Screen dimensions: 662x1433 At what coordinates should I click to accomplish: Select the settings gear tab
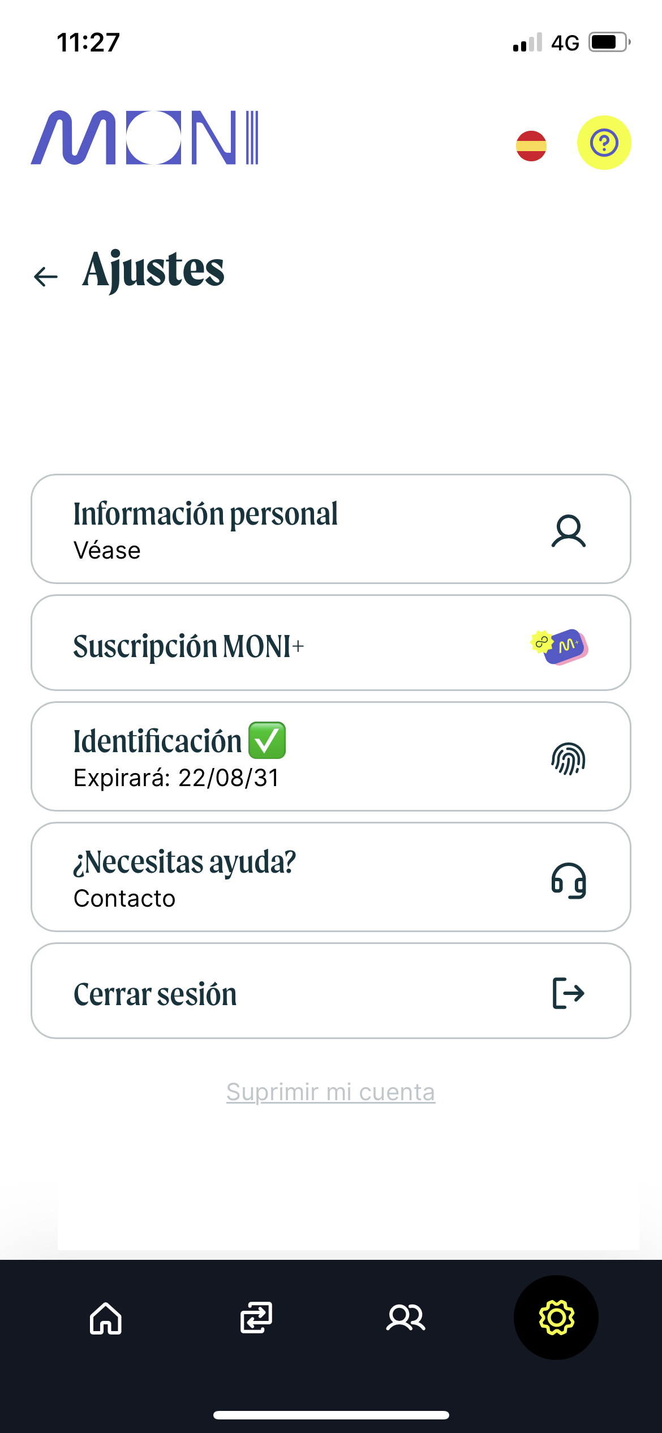556,1318
